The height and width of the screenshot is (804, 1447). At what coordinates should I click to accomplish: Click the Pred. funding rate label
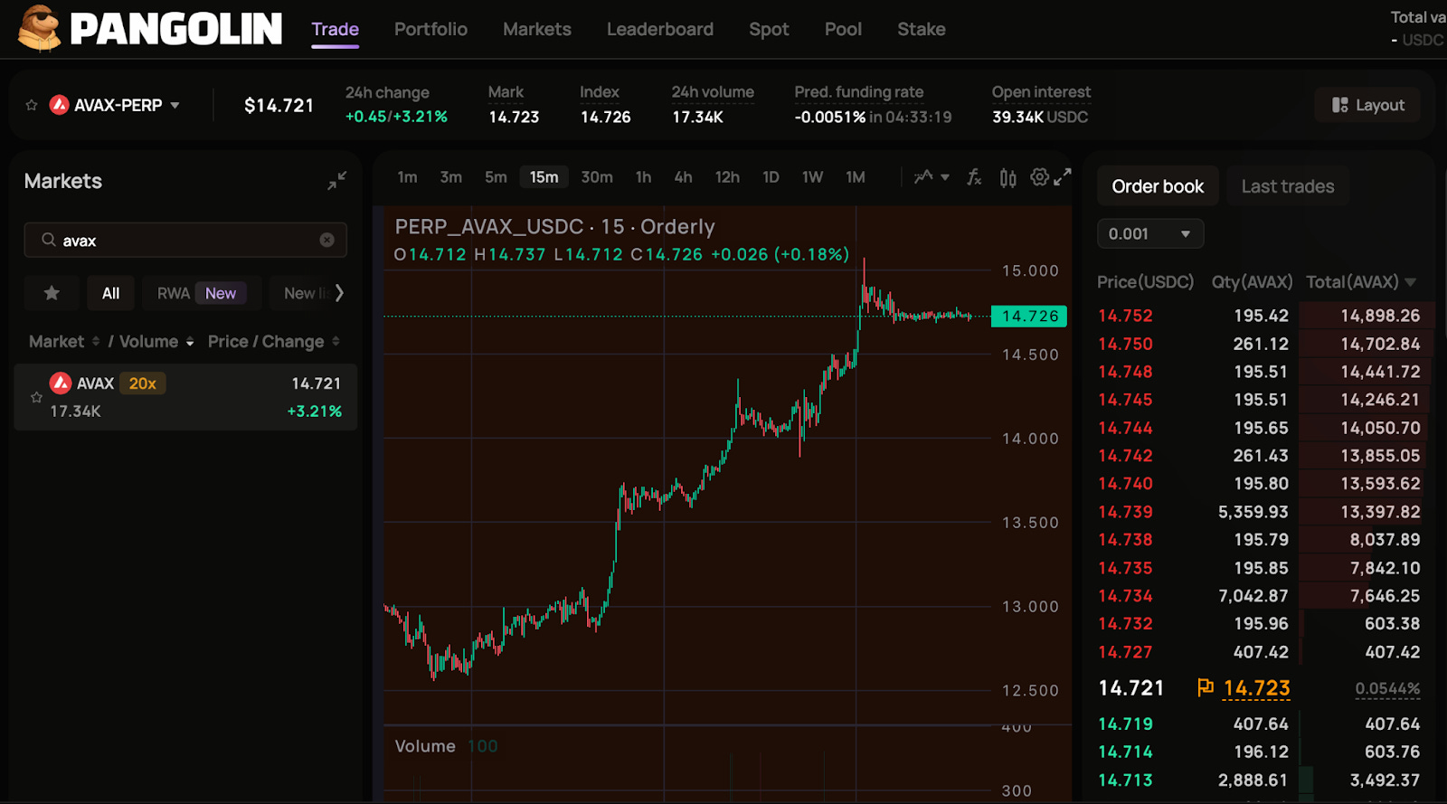(859, 92)
